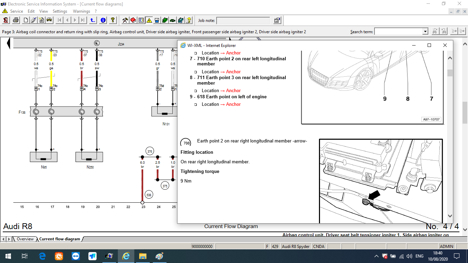468x263 pixels.
Task: Open the blue information icon
Action: 103,20
